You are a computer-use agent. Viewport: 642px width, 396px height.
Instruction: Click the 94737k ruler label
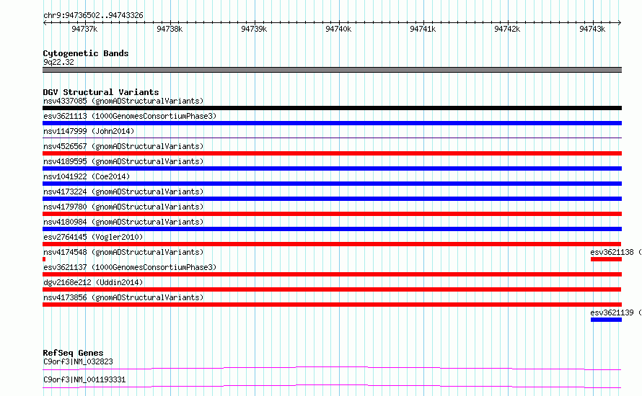tap(84, 29)
